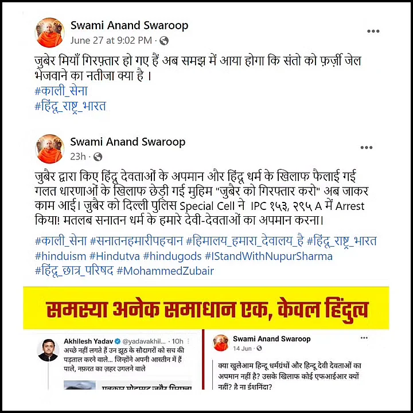
Task: Click the yellow समस्या अनेक समाधान एक banner
Action: (x=206, y=309)
